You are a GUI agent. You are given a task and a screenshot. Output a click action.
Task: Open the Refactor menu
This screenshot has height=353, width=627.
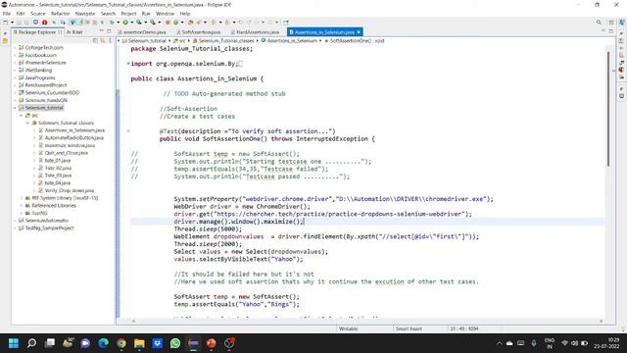[61, 13]
